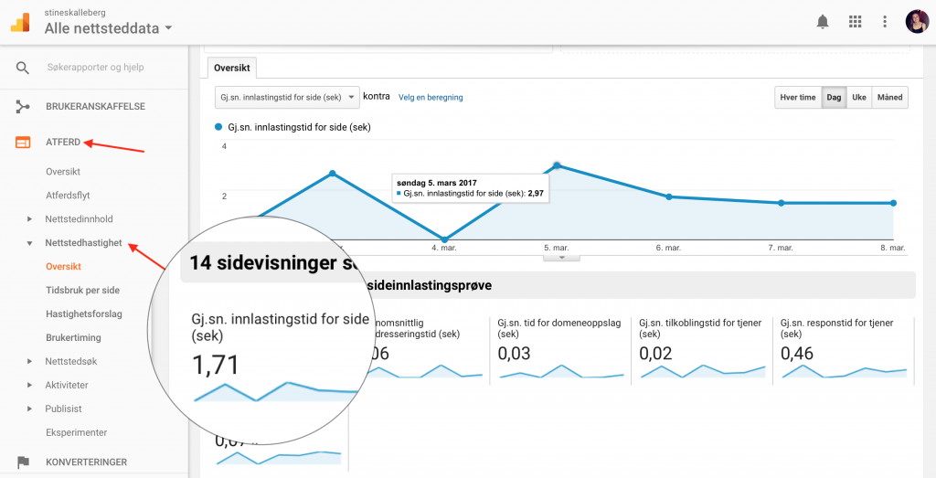Open the Alle nettsteddata view dropdown

pyautogui.click(x=108, y=28)
